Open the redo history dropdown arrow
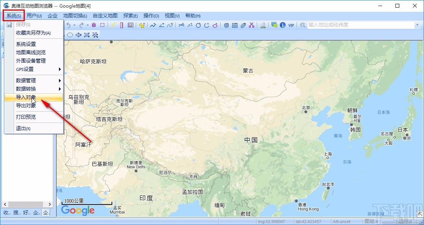This screenshot has width=424, height=225. (88, 25)
